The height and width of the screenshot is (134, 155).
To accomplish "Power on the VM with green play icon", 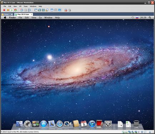I will click(12, 10).
